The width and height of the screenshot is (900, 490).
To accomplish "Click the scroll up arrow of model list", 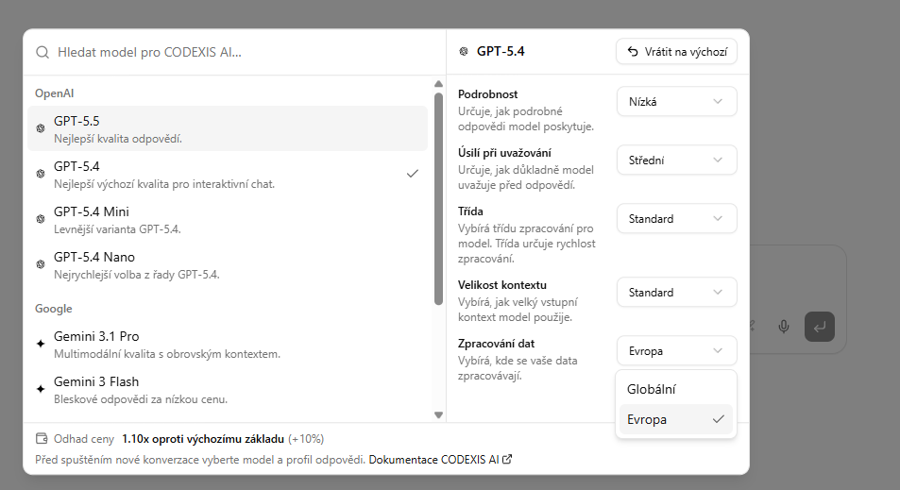I will pos(438,84).
